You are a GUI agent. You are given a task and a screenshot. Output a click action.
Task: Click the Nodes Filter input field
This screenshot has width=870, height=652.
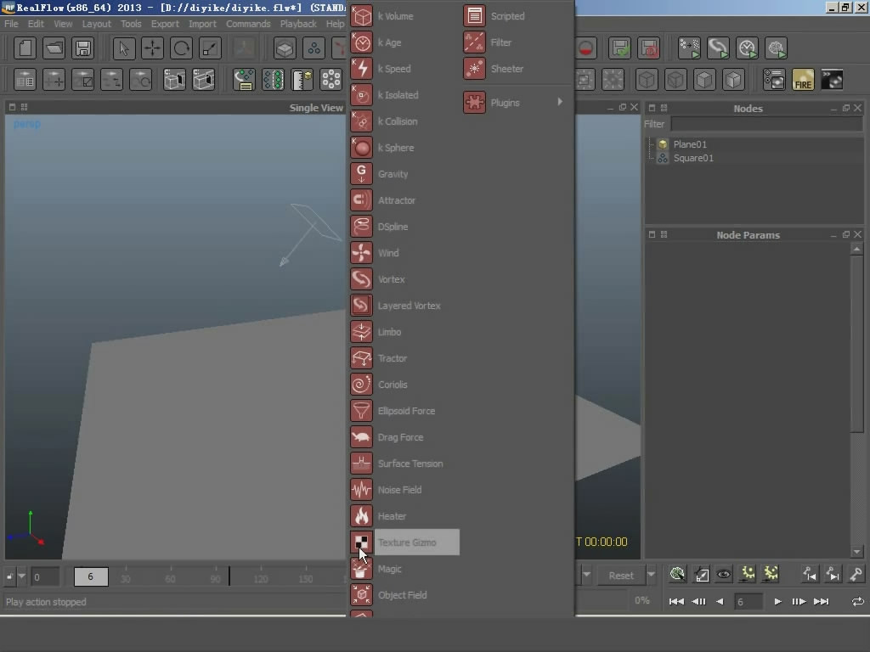click(766, 124)
